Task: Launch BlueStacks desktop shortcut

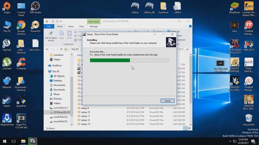Action: (x=235, y=8)
